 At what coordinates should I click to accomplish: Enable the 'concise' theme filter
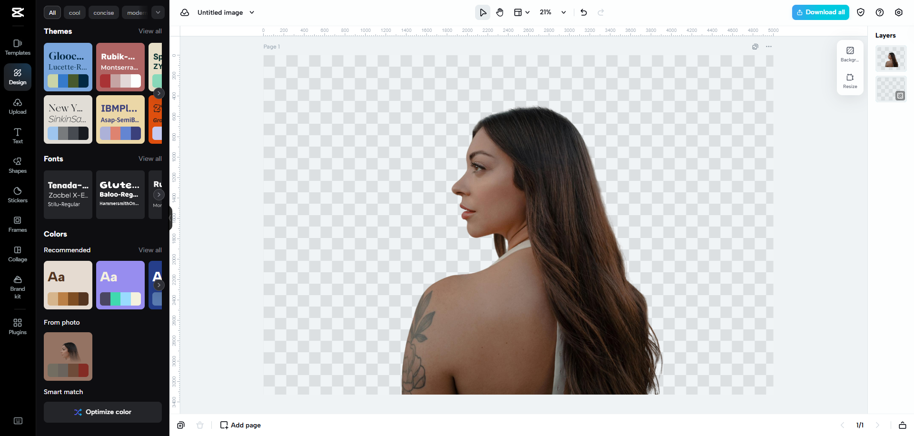[103, 12]
